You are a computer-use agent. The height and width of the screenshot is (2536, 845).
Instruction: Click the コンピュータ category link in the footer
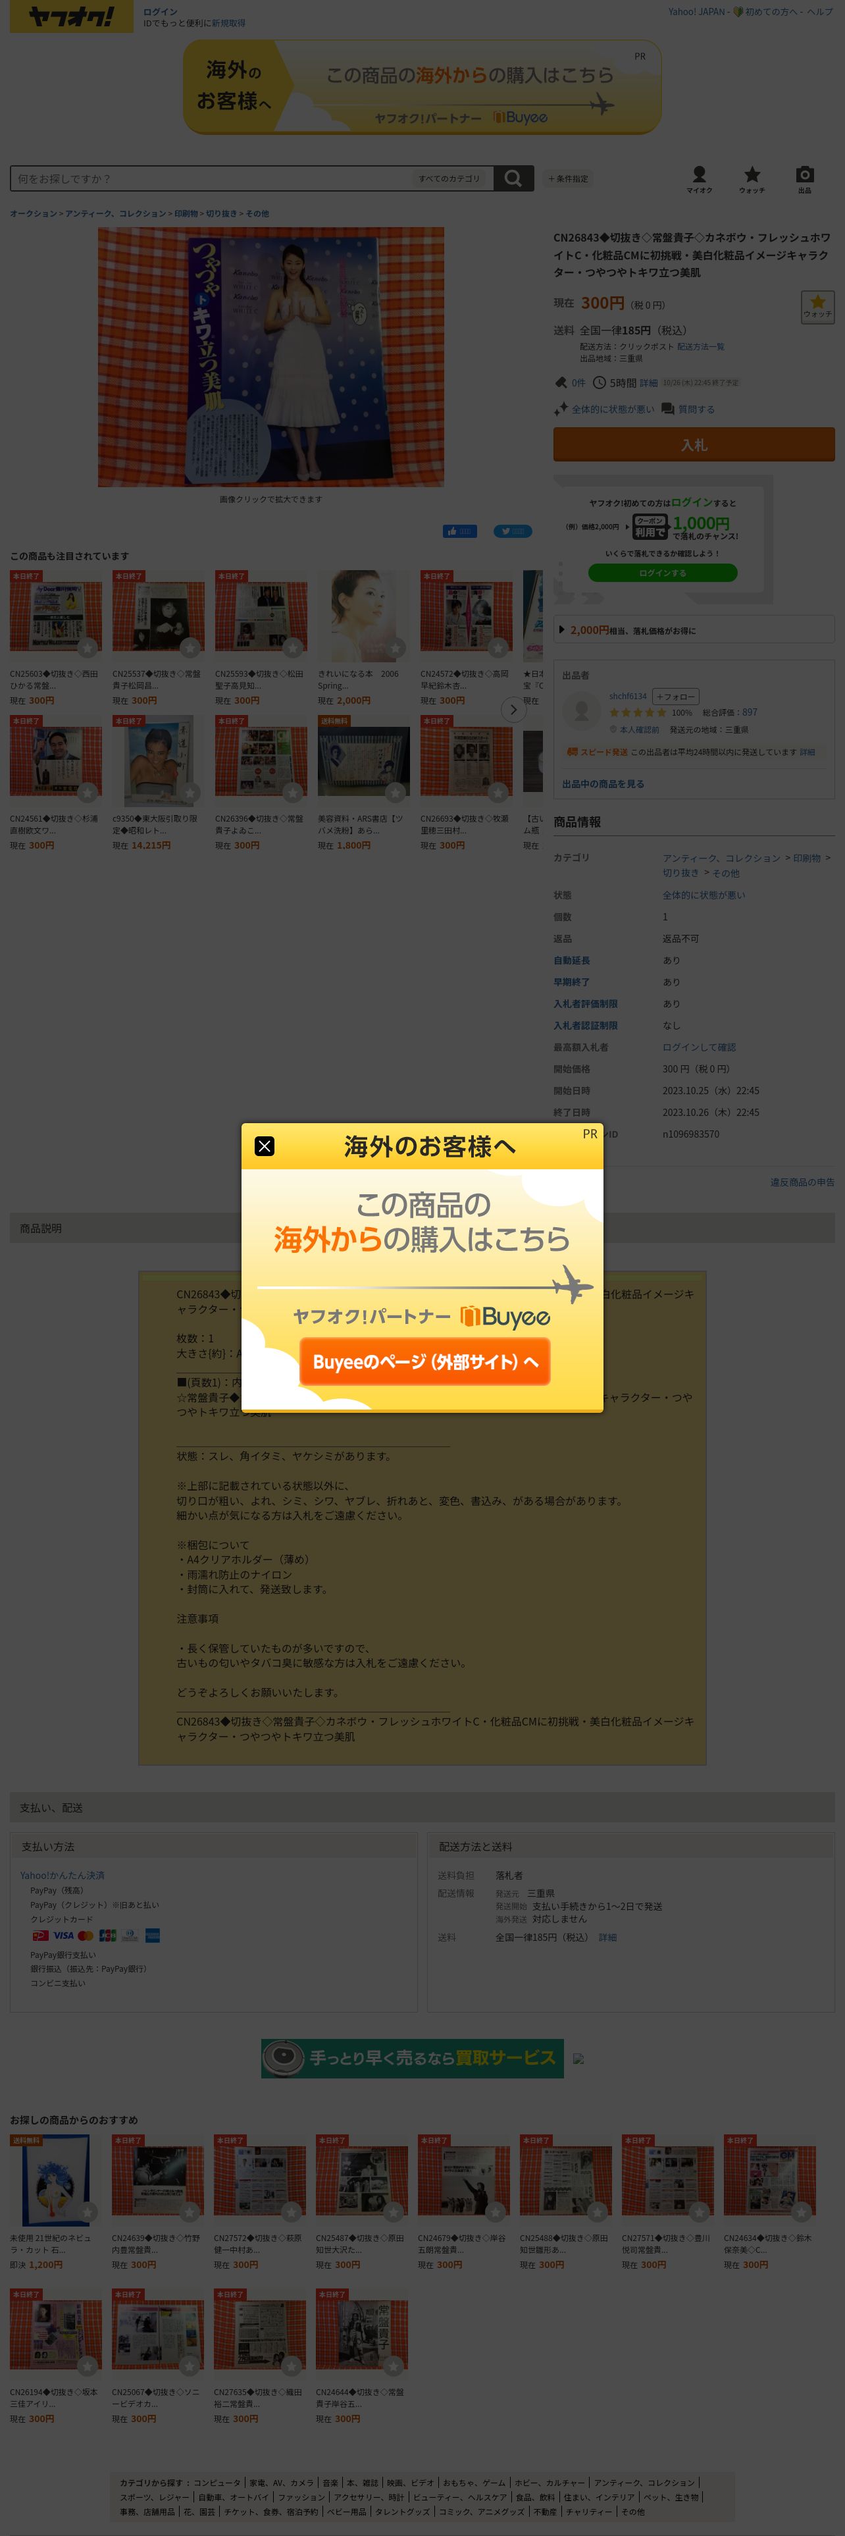click(217, 2483)
